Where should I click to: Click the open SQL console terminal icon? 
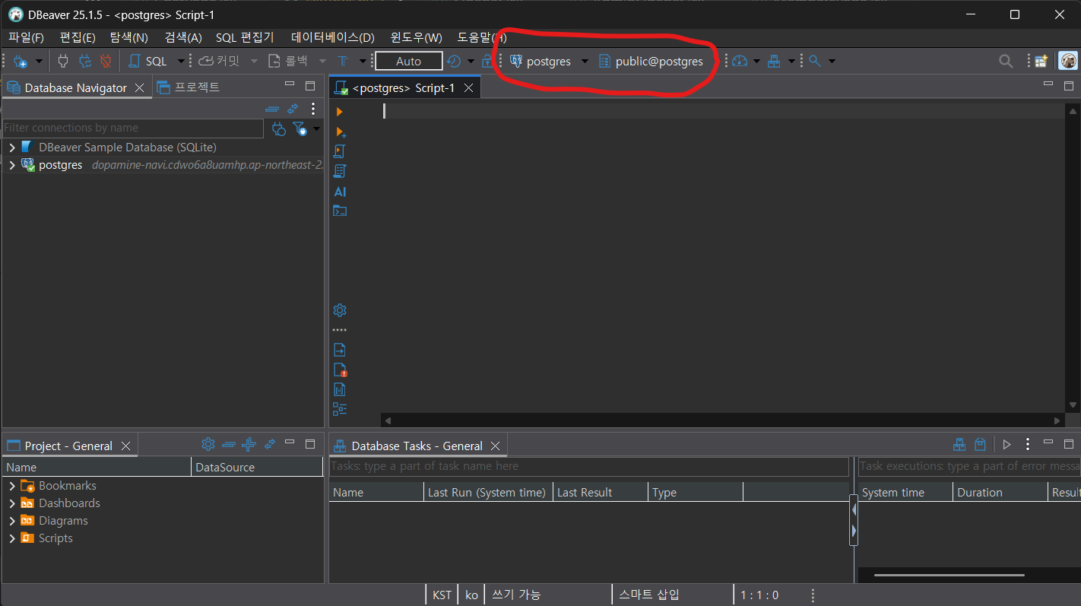click(340, 211)
